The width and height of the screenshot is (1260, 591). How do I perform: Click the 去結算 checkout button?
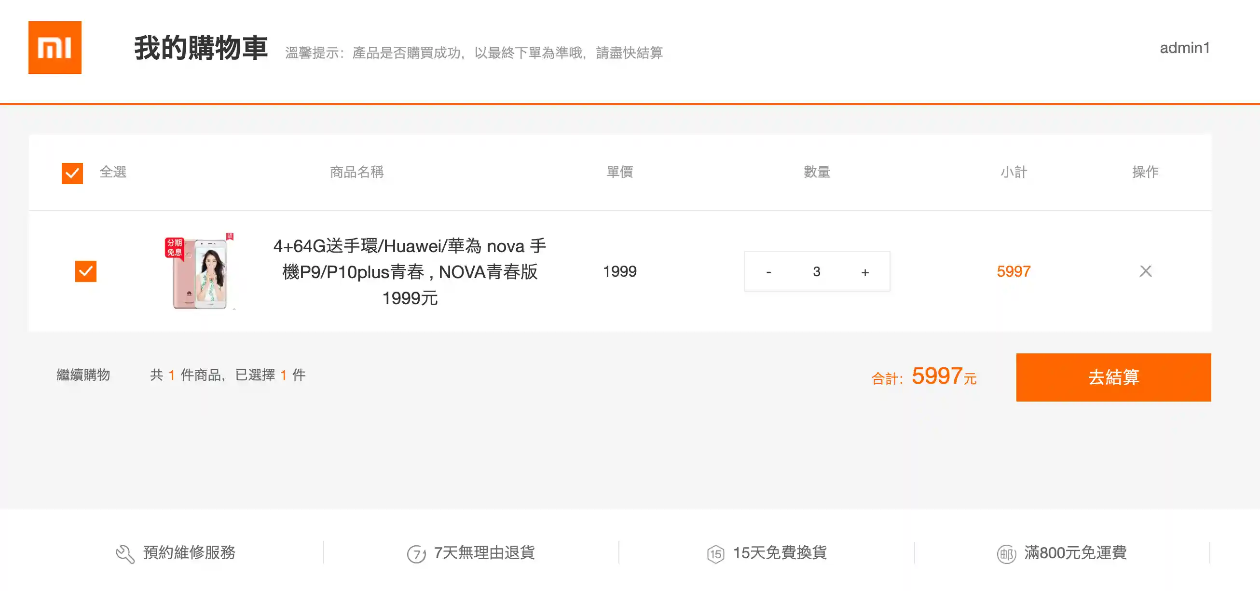point(1113,377)
